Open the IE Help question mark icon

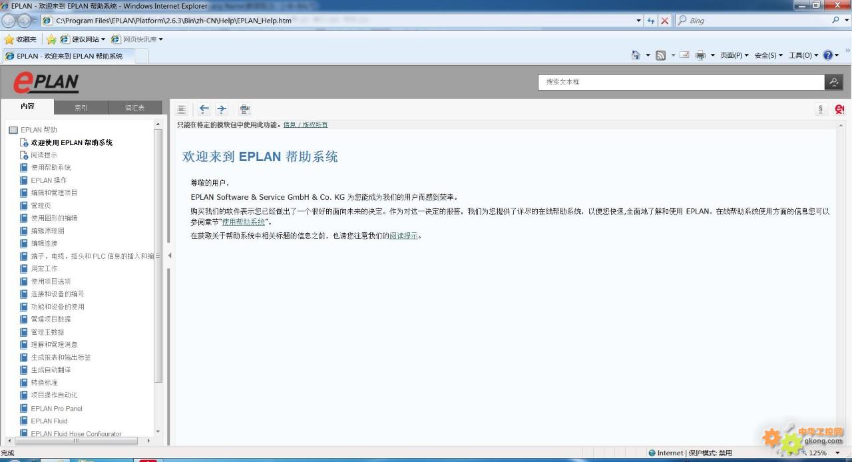tap(828, 55)
